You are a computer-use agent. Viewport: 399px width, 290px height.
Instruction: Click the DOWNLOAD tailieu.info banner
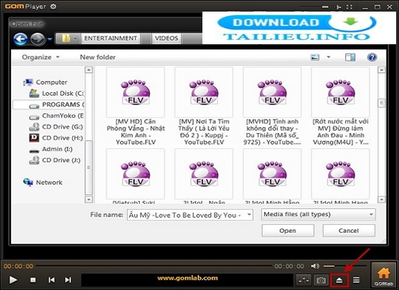[299, 28]
